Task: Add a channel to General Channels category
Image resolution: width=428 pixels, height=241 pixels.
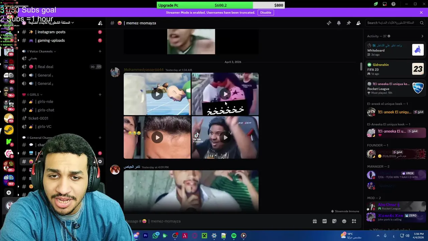Action: point(100,138)
